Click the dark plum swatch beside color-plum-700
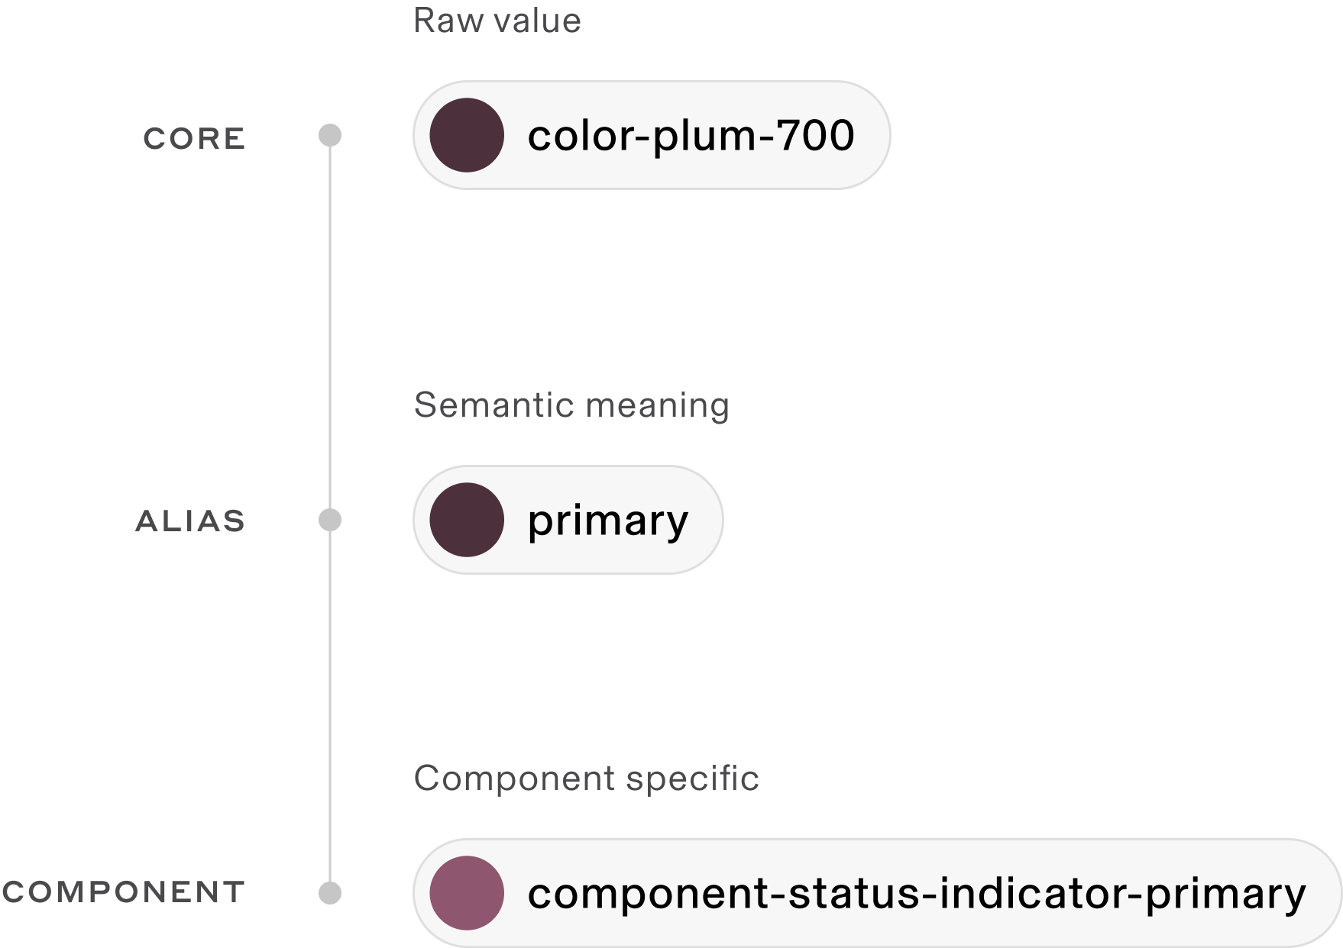This screenshot has width=1343, height=948. point(467,135)
